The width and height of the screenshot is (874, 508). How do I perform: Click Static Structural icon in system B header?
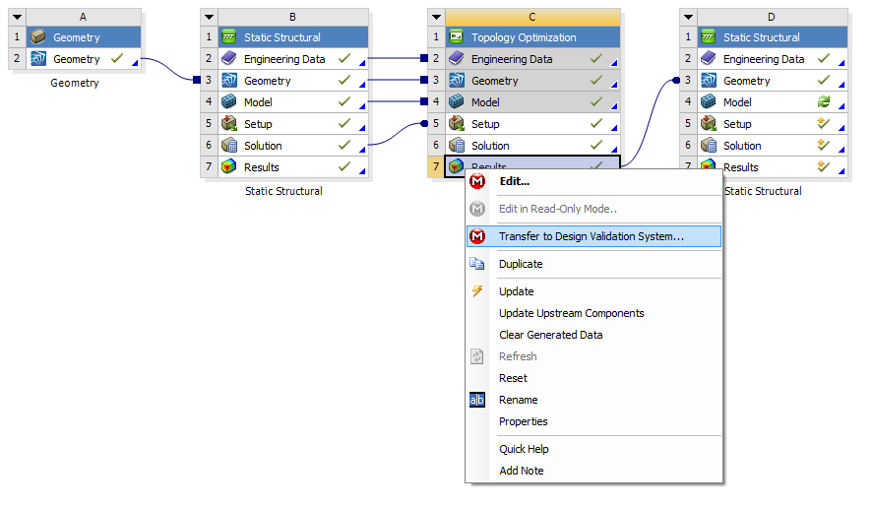pos(229,36)
